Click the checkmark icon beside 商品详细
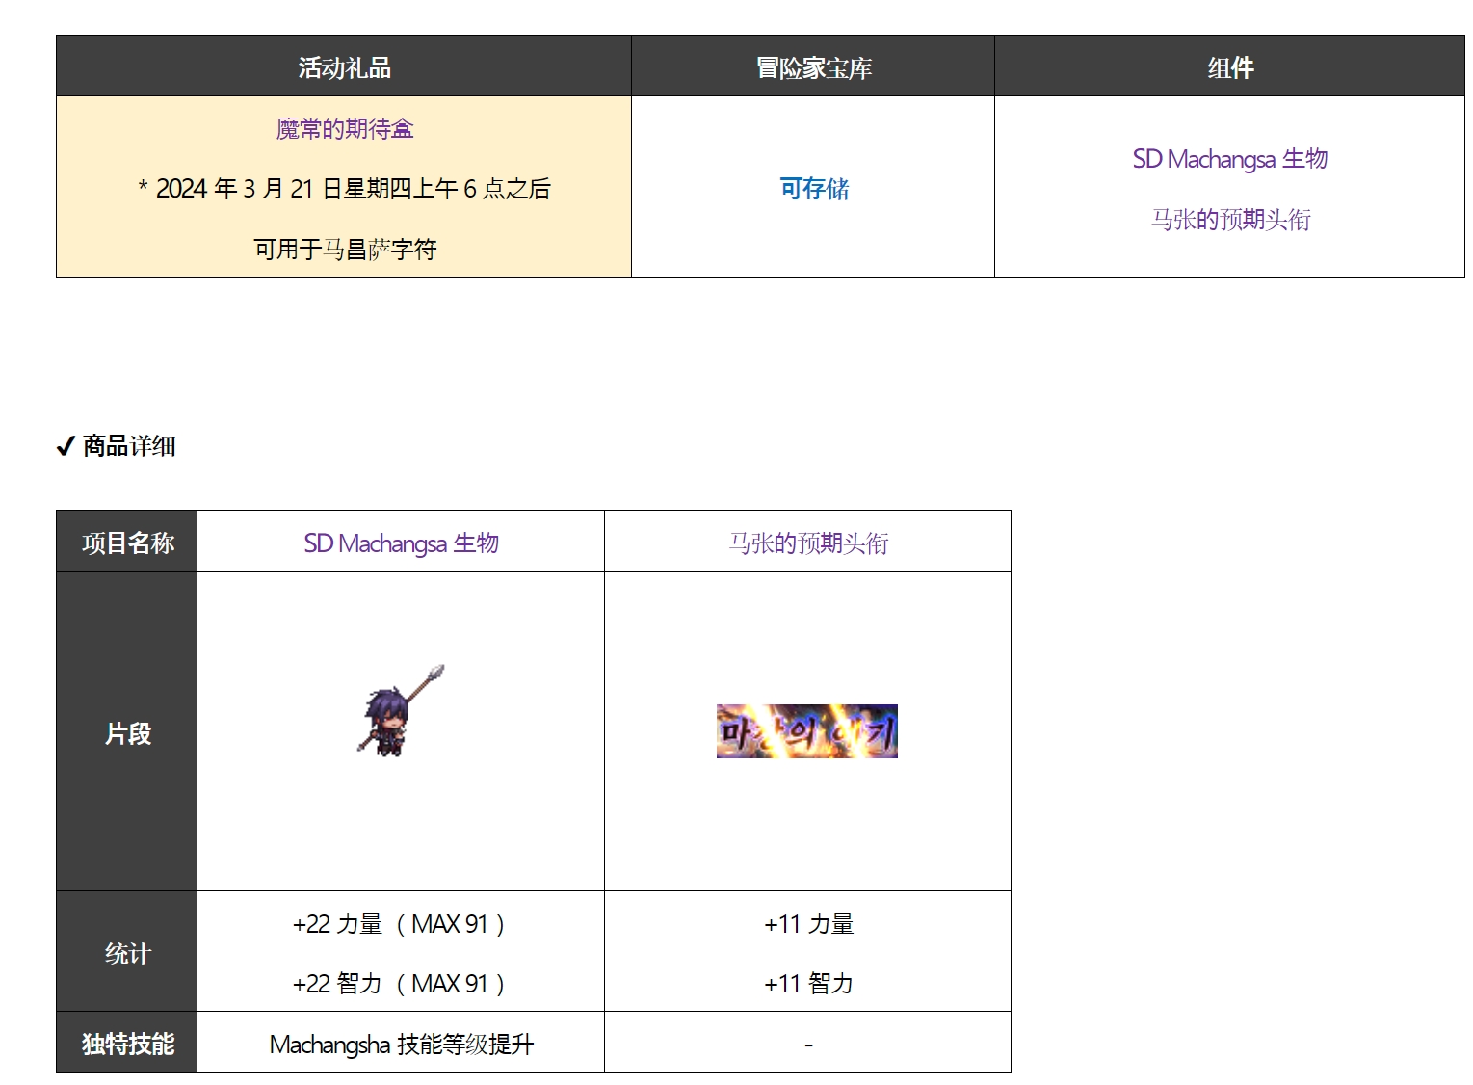The height and width of the screenshot is (1085, 1473). click(66, 445)
